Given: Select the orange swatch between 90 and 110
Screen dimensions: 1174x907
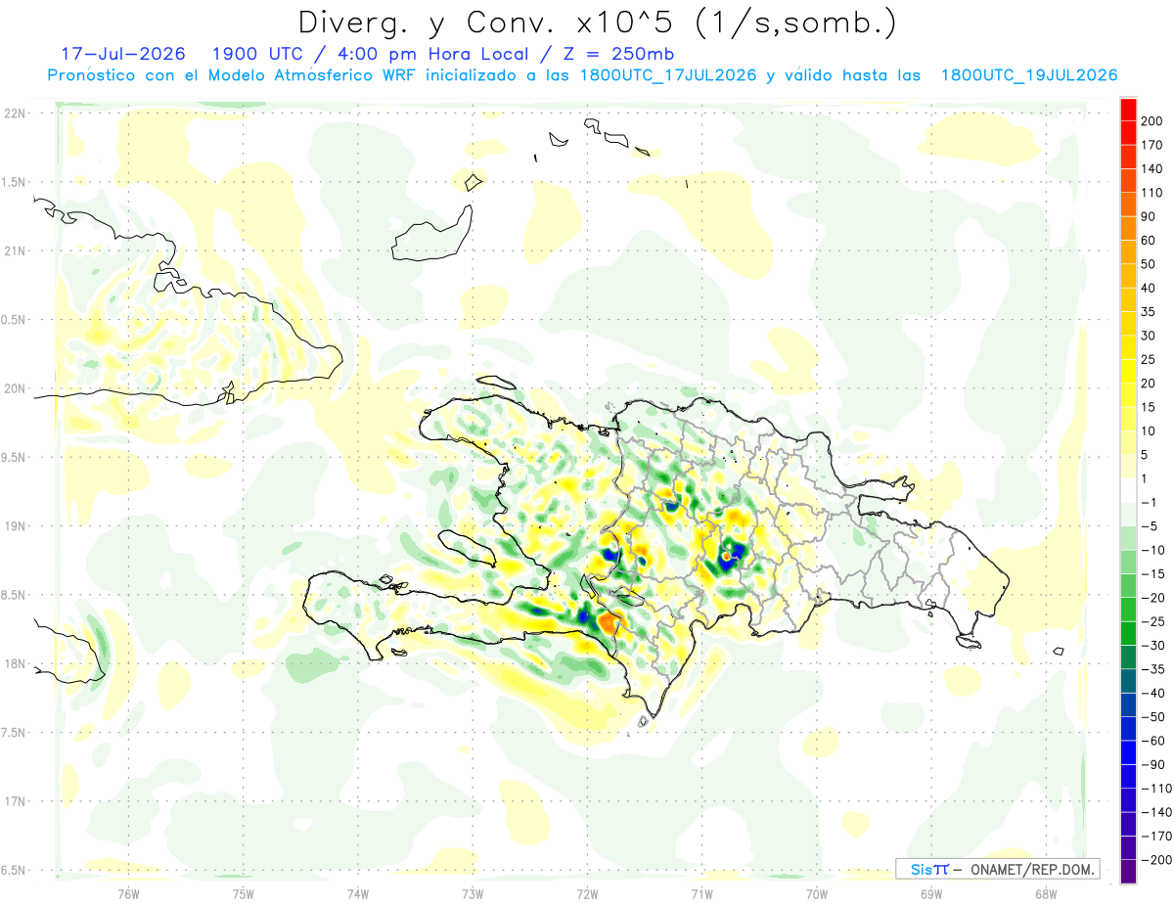Looking at the screenshot, I should pyautogui.click(x=1128, y=204).
